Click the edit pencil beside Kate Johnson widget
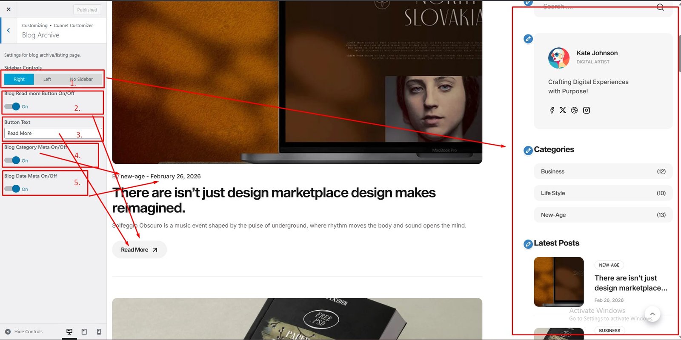Image resolution: width=681 pixels, height=340 pixels. (x=528, y=39)
